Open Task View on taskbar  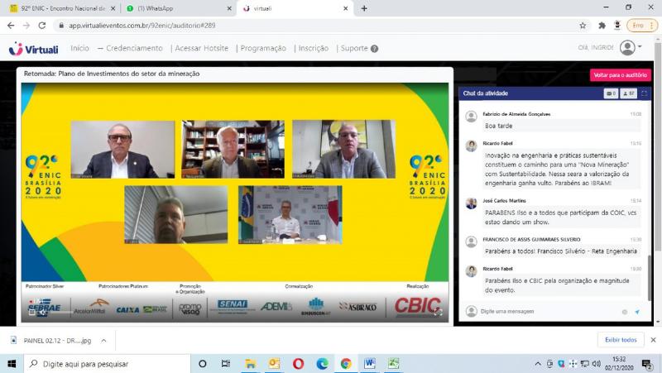(226, 364)
